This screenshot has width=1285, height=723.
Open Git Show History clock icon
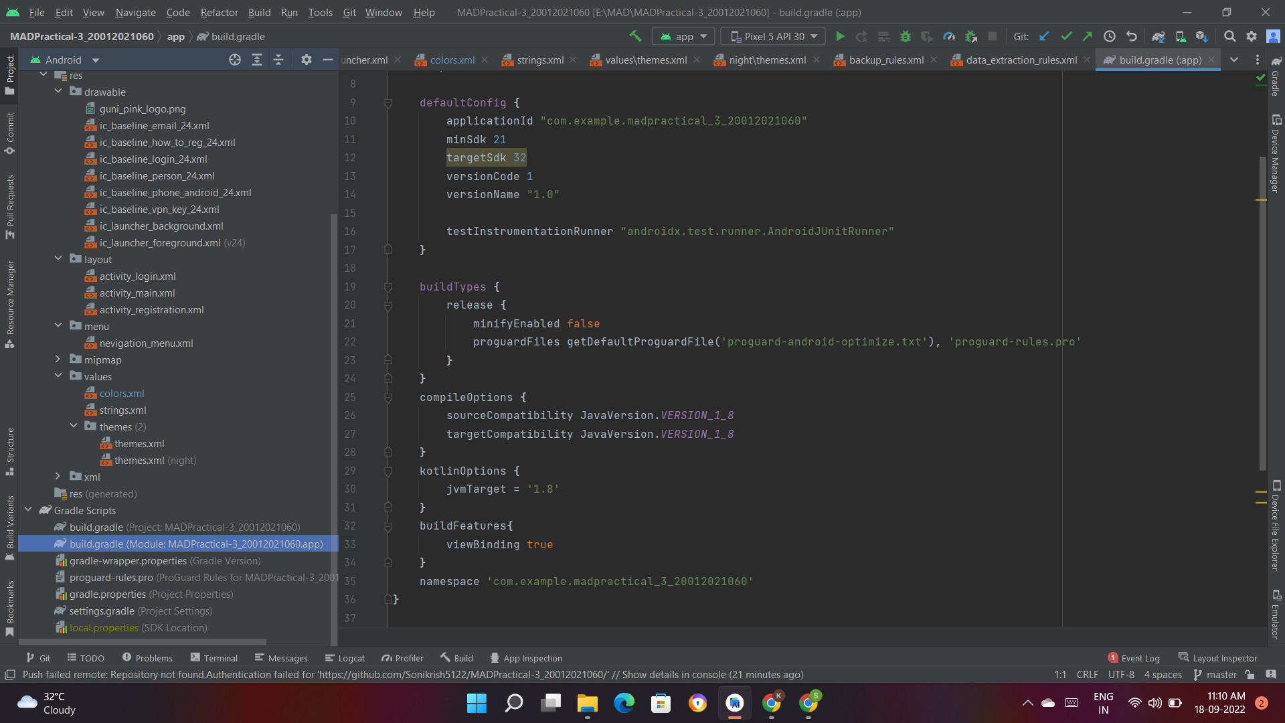point(1110,36)
